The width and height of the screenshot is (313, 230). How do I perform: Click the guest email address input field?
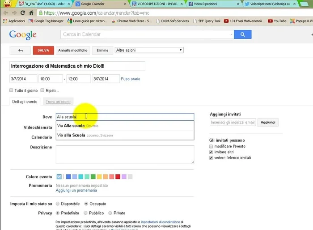click(233, 122)
